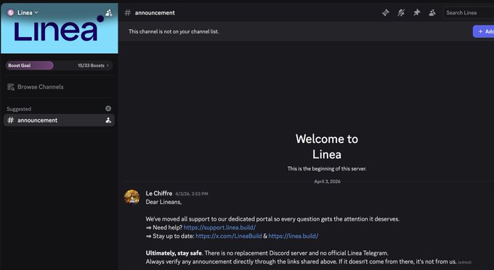
Task: Click the announcement title in header
Action: (155, 13)
